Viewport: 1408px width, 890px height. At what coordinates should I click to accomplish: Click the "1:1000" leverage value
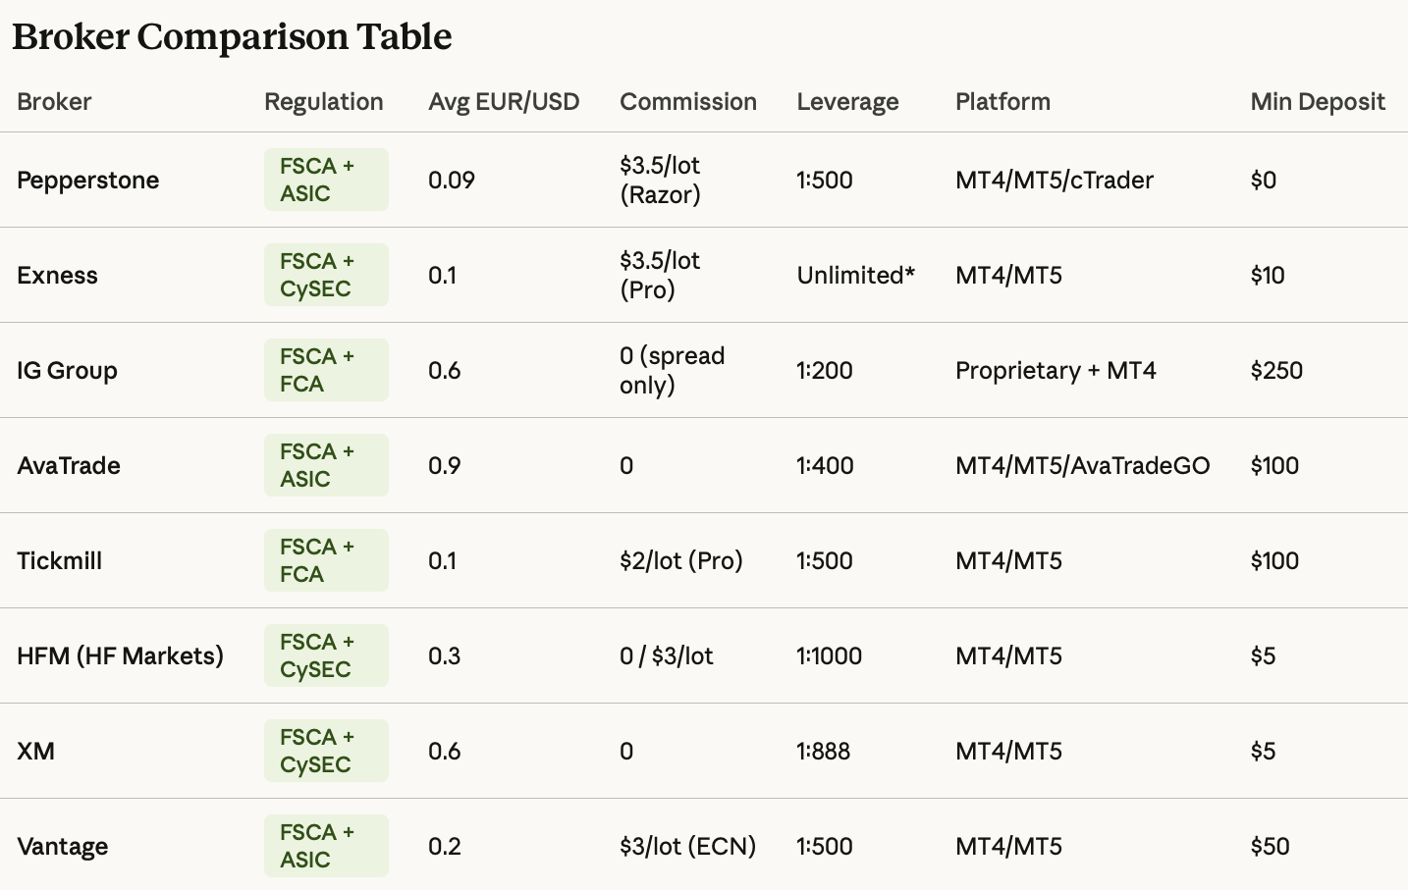click(830, 656)
